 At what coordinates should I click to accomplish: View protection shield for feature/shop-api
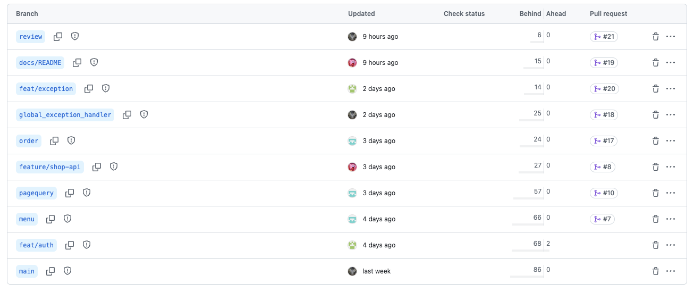click(114, 167)
